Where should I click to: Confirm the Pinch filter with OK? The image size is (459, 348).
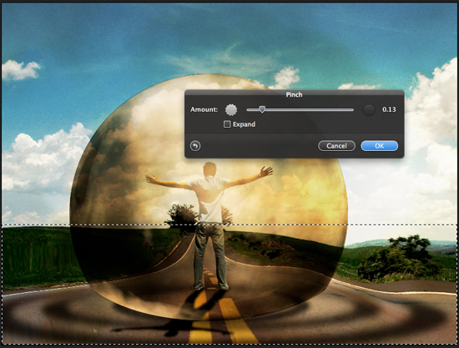coord(380,146)
